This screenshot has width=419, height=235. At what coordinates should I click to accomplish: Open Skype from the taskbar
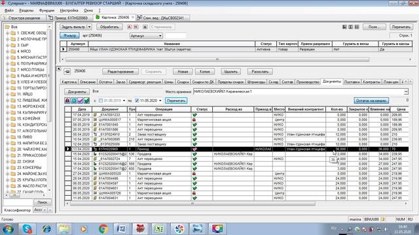(x=27, y=229)
